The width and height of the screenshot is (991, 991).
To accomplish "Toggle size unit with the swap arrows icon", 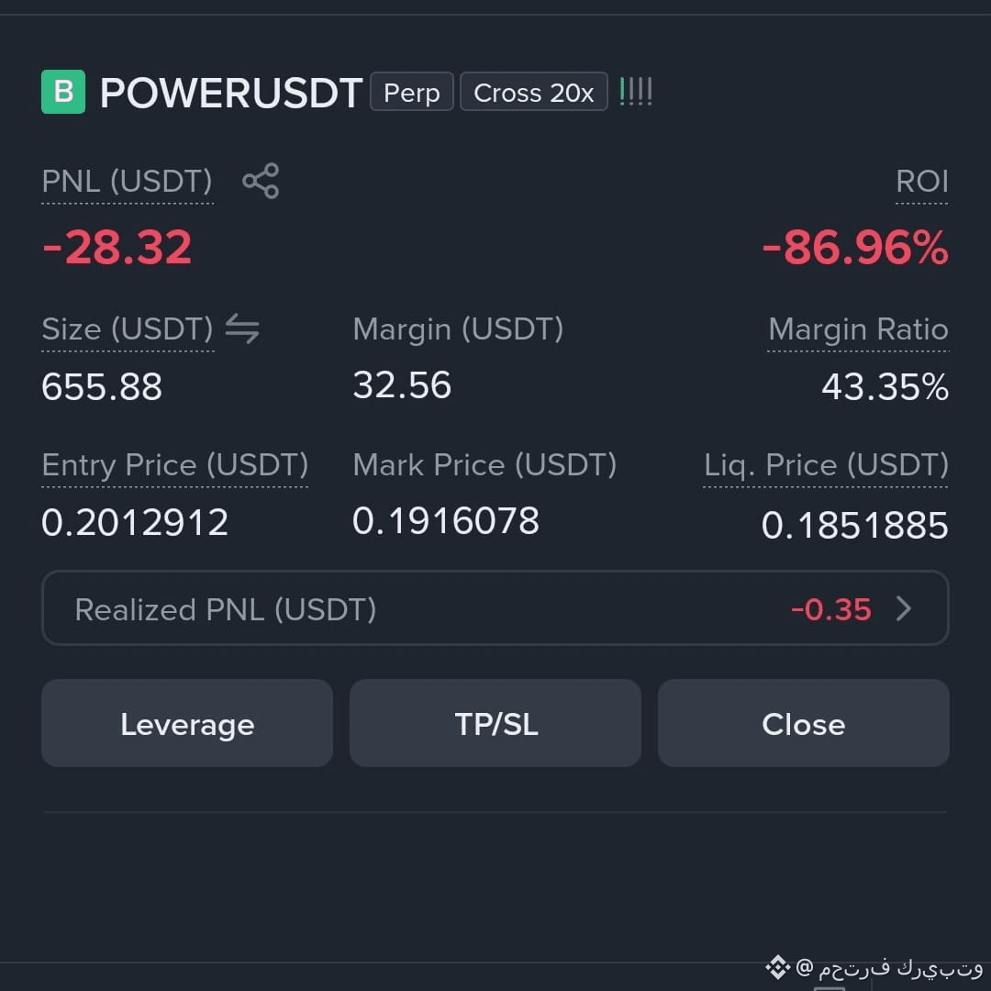I will point(242,328).
